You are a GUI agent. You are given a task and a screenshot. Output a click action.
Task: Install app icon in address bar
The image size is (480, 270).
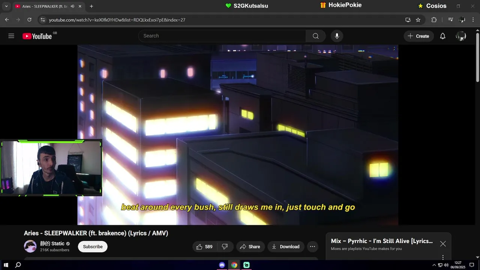(x=408, y=20)
